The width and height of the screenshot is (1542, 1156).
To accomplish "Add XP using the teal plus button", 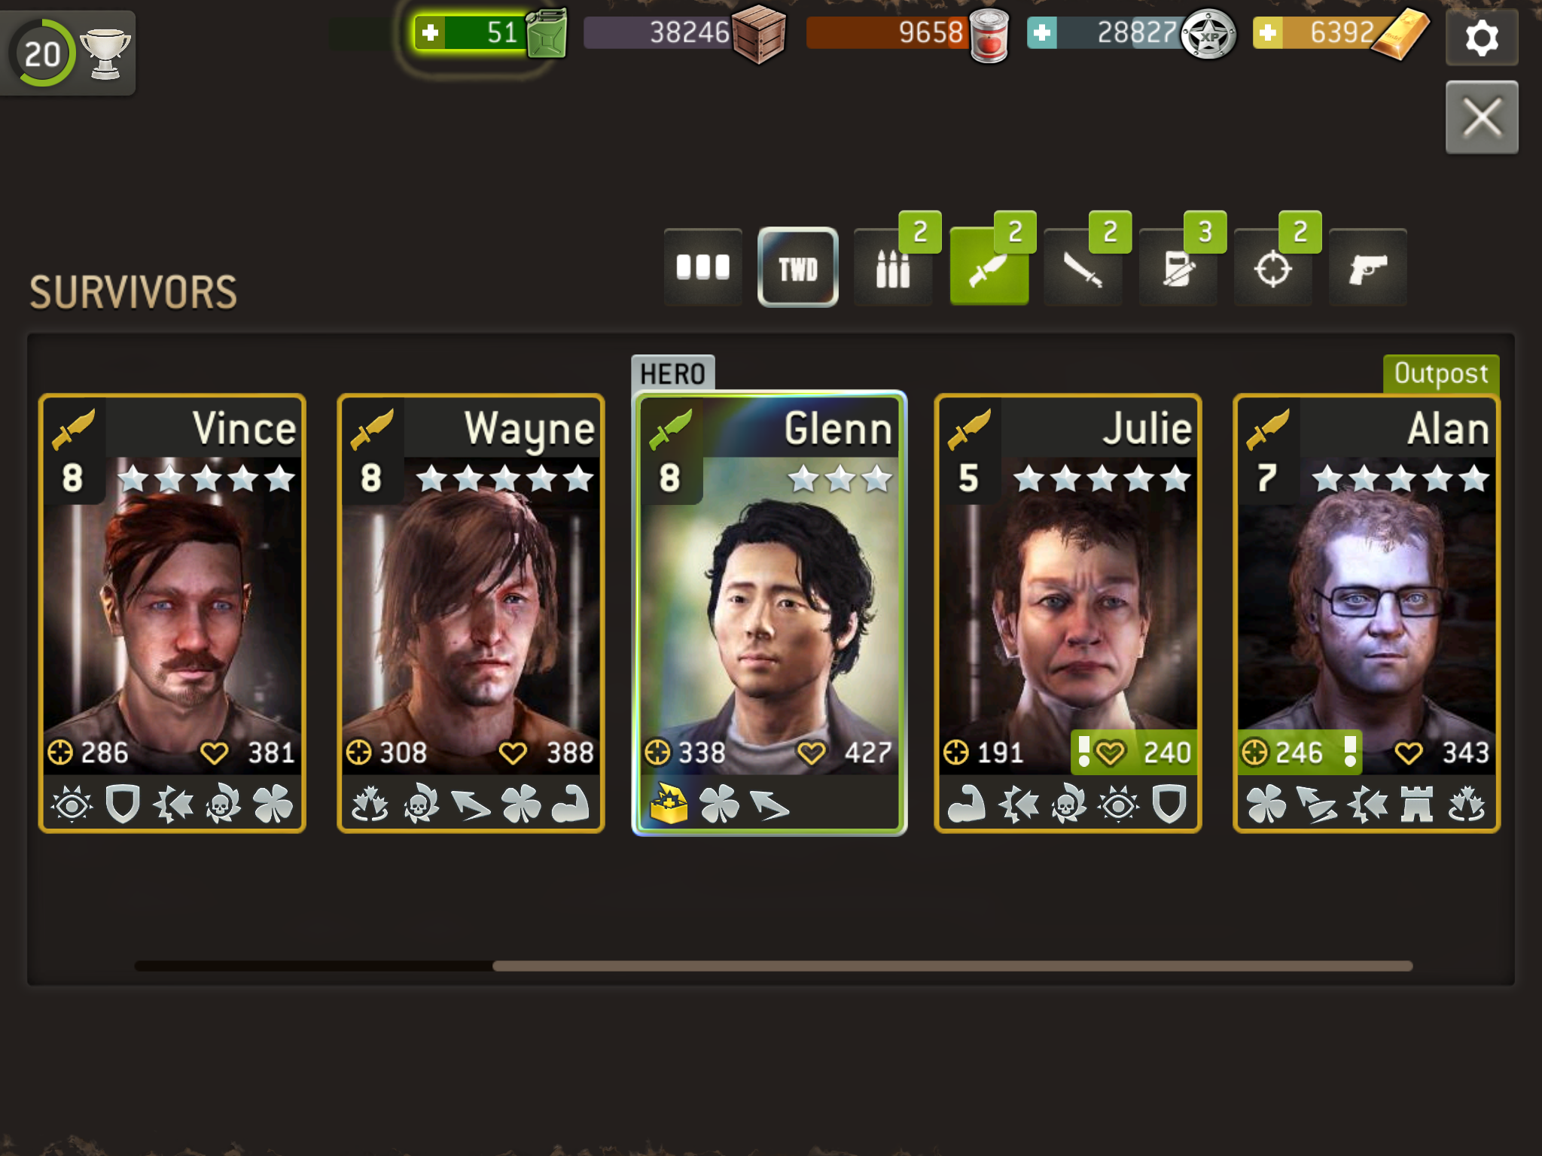I will (1042, 33).
